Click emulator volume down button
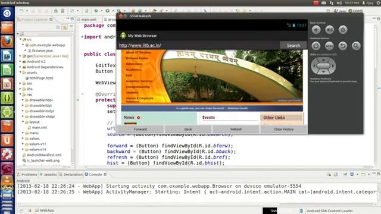The width and height of the screenshot is (381, 214). (x=316, y=30)
